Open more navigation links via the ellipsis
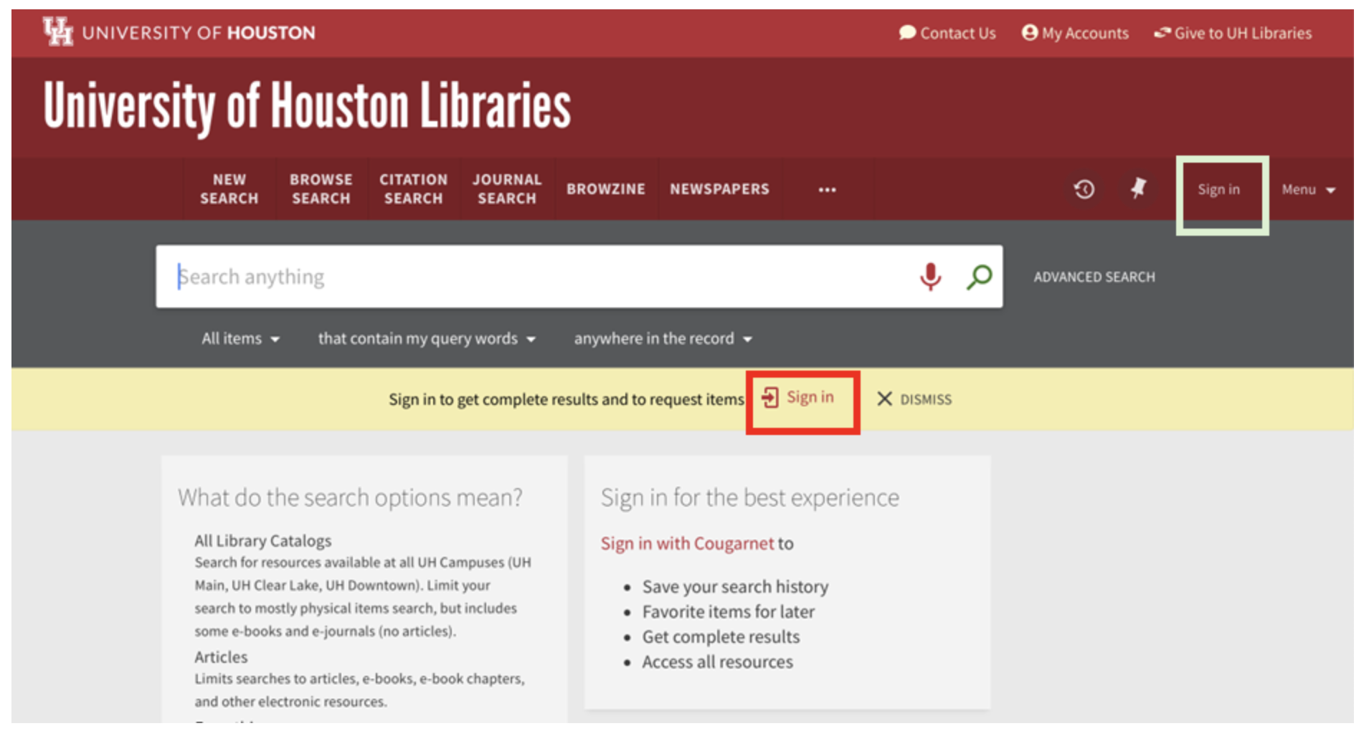Viewport: 1364px width, 731px height. pos(827,190)
